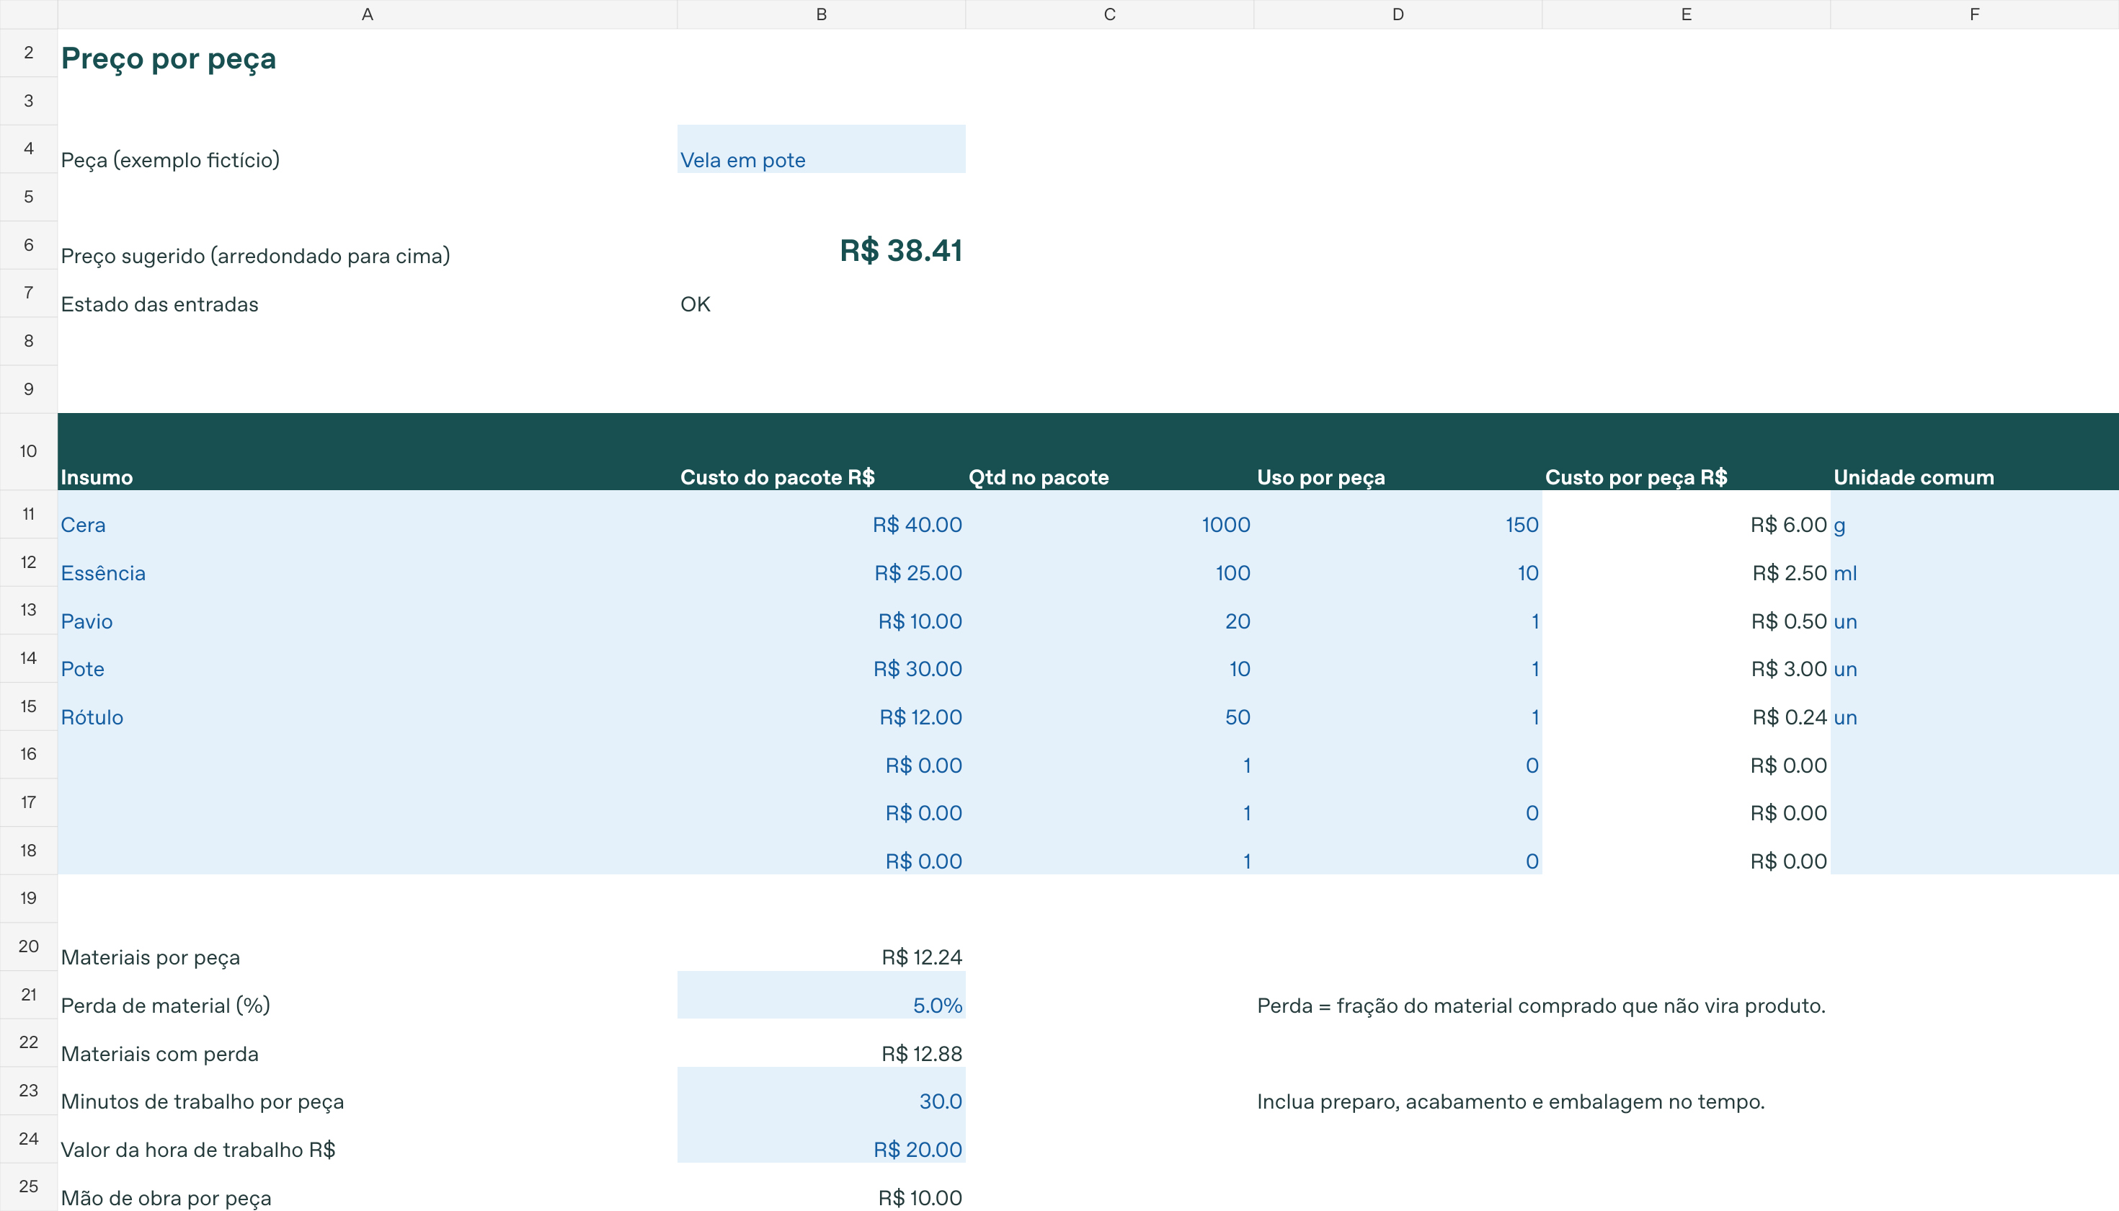2119x1211 pixels.
Task: Click the material loss 5.0% input cell
Action: [x=821, y=995]
